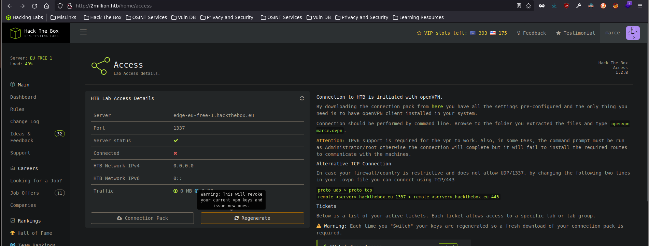
Task: Click the HTB Network IPv4 value 0.0.0.0
Action: [183, 166]
